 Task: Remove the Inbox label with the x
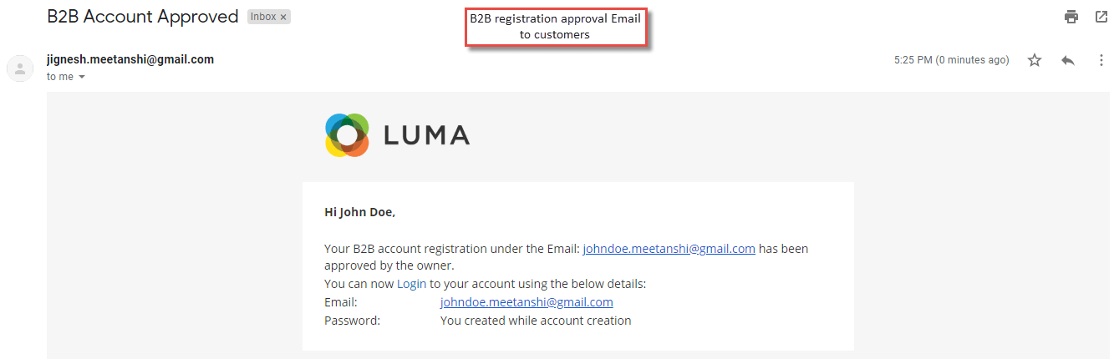click(x=283, y=17)
